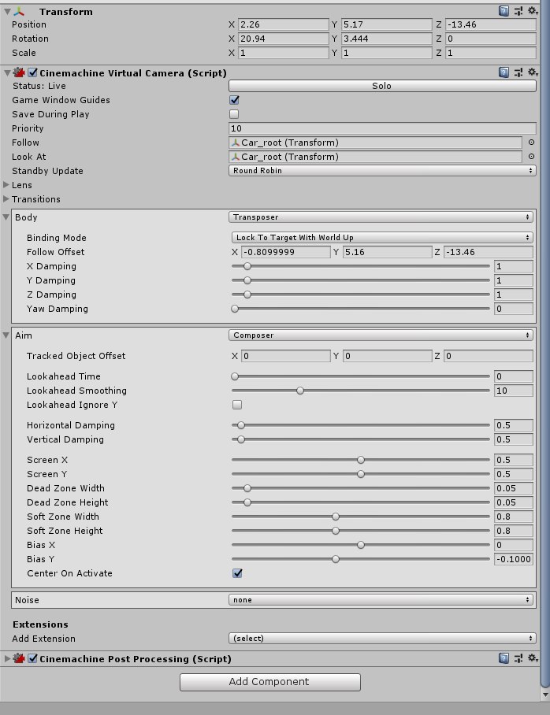Open Cinemachine Post Processing help reference icon
The height and width of the screenshot is (715, 550).
tap(504, 658)
